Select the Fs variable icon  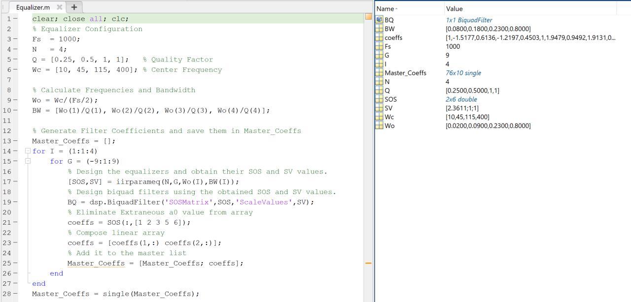379,47
